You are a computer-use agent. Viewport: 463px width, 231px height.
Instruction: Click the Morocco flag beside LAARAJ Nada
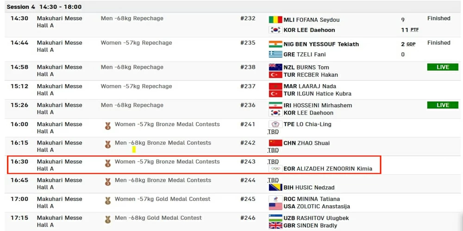click(275, 86)
